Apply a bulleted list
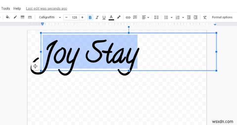 (x=166, y=17)
